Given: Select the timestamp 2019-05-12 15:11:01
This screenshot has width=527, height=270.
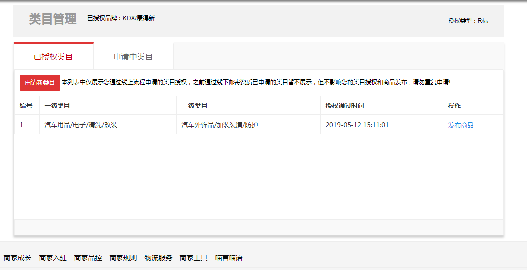Looking at the screenshot, I should click(357, 125).
